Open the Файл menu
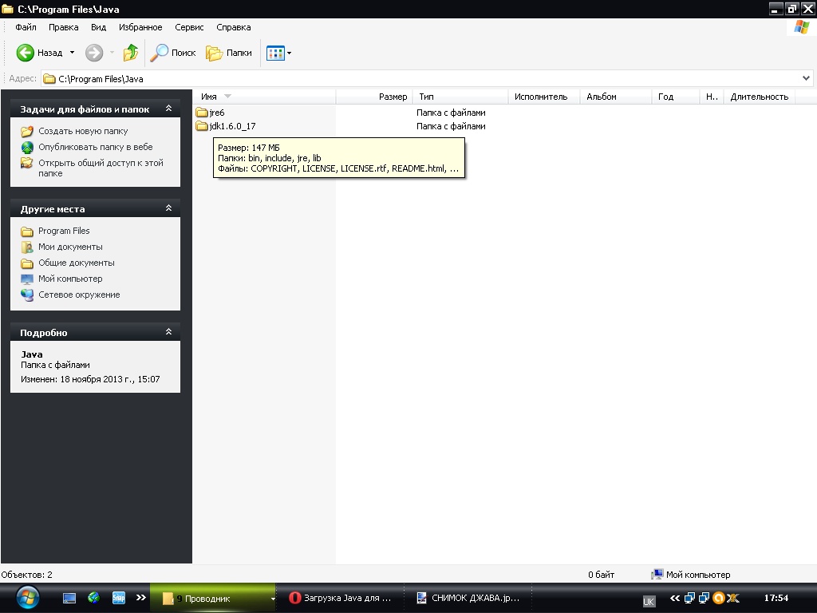 pos(26,27)
